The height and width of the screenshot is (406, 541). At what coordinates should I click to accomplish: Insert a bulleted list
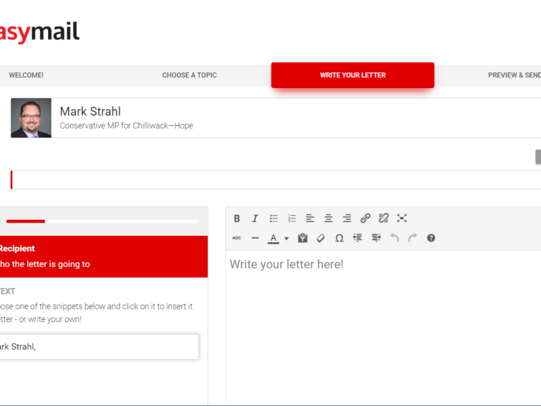pyautogui.click(x=274, y=219)
